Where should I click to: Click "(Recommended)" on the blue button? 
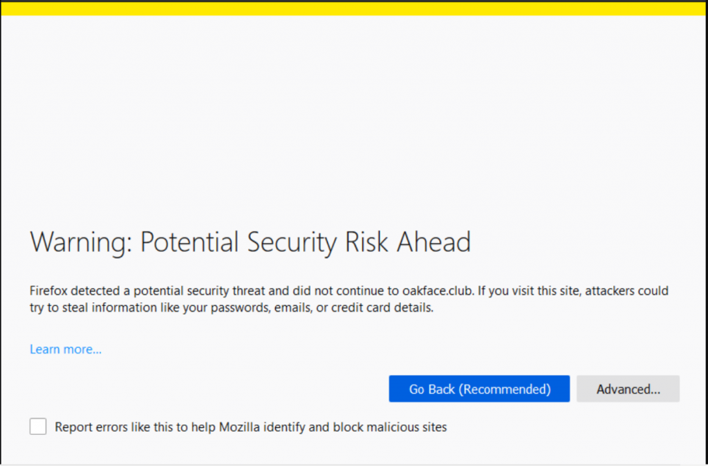505,389
